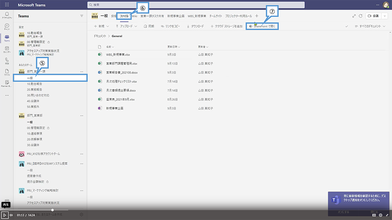
Task: Click the Word icon of 営業報告書_202108.docx
Action: click(100, 72)
